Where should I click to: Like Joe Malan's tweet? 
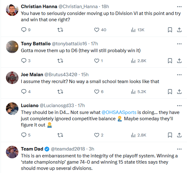[x=97, y=91]
